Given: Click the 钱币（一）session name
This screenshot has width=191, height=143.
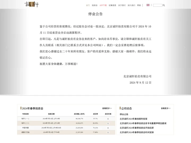Looking at the screenshot, I should pos(25,119).
